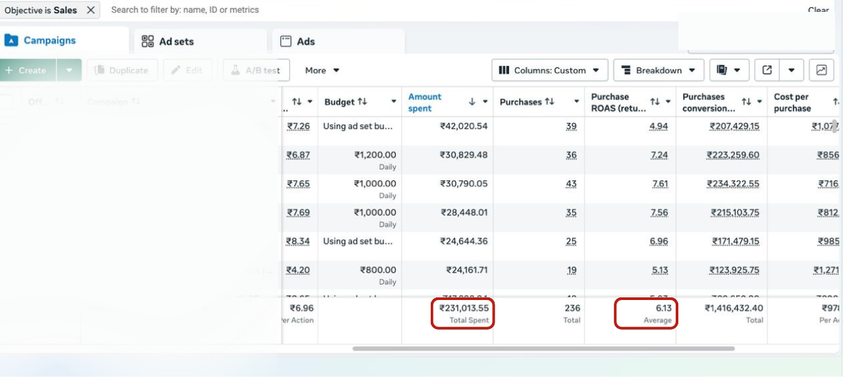Image resolution: width=843 pixels, height=377 pixels.
Task: Click the horizontal table scrollbar
Action: pos(543,348)
